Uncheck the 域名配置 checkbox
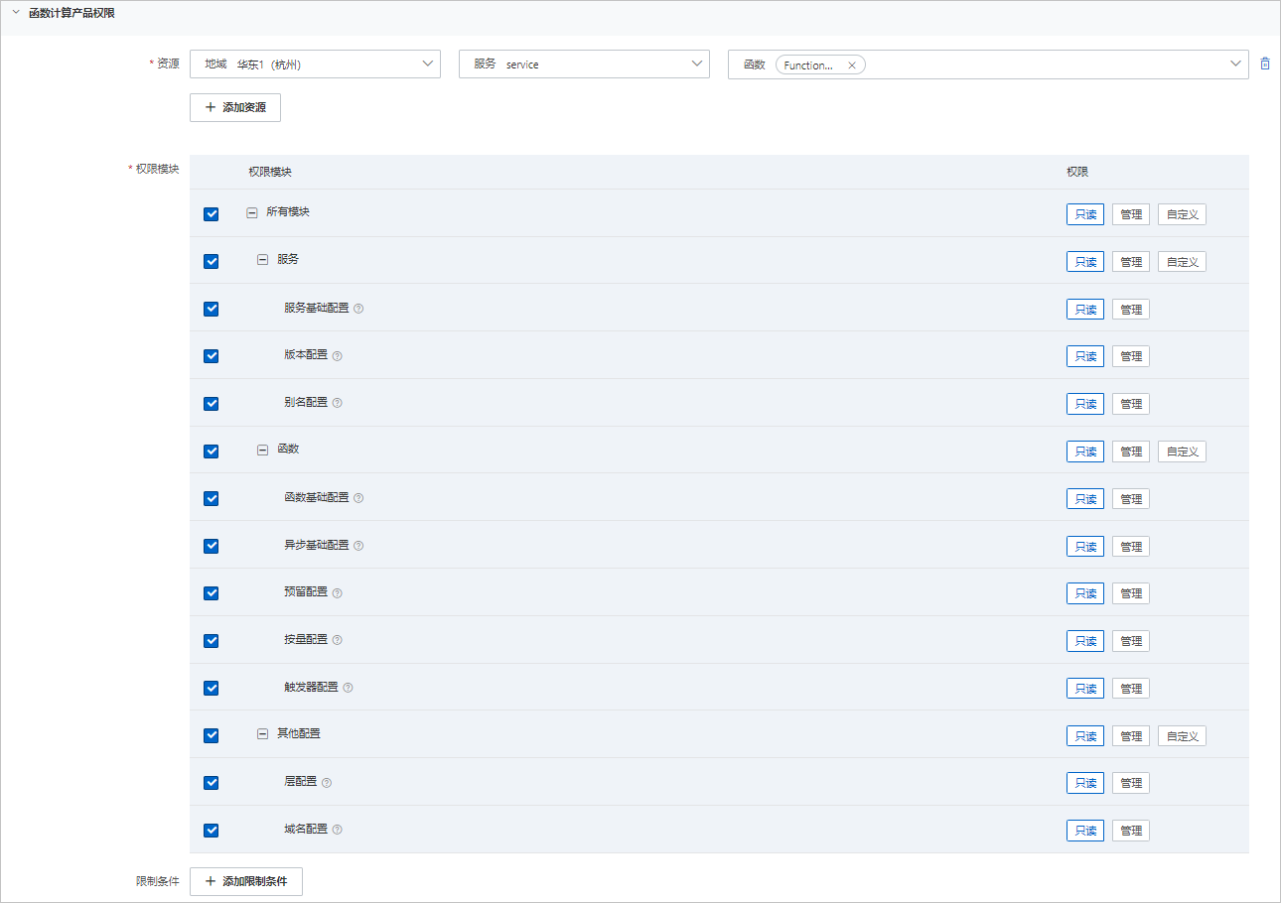 coord(211,830)
